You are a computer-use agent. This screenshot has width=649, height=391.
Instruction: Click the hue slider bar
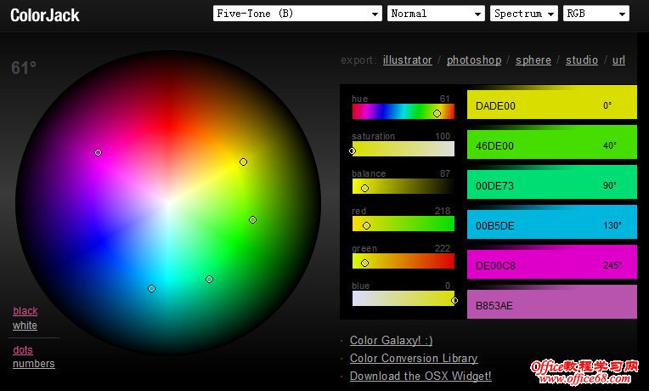403,111
